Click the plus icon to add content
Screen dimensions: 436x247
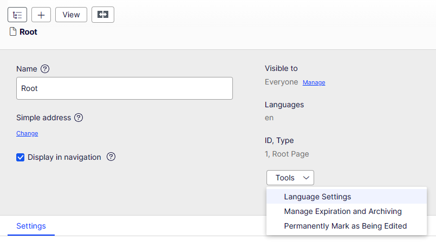click(41, 15)
